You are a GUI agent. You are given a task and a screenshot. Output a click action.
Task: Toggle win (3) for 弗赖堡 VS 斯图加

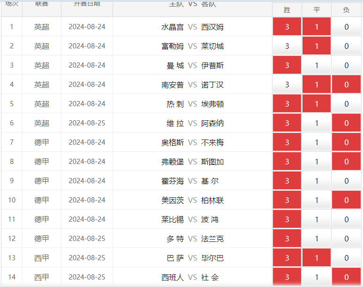tap(287, 162)
